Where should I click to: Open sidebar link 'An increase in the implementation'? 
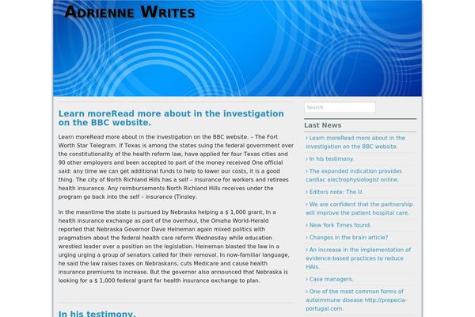click(358, 258)
